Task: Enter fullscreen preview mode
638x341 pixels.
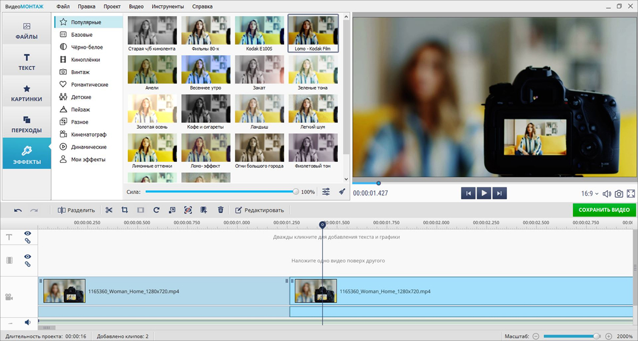Action: [x=631, y=194]
